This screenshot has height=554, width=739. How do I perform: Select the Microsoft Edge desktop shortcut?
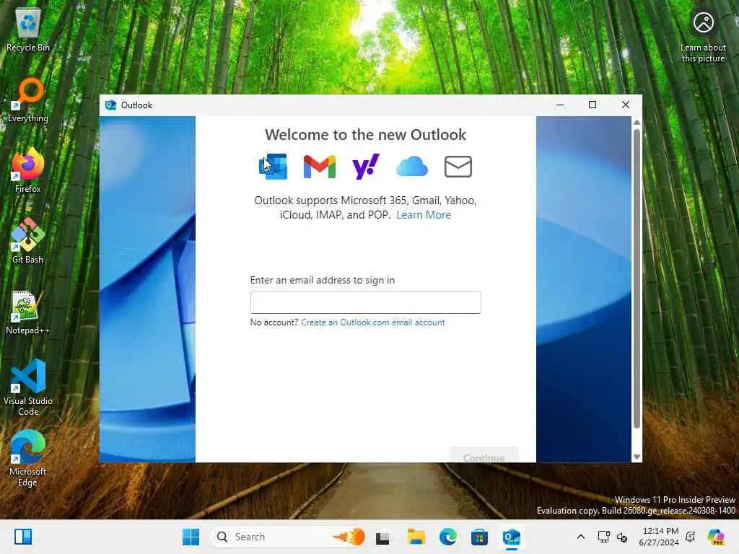click(28, 458)
